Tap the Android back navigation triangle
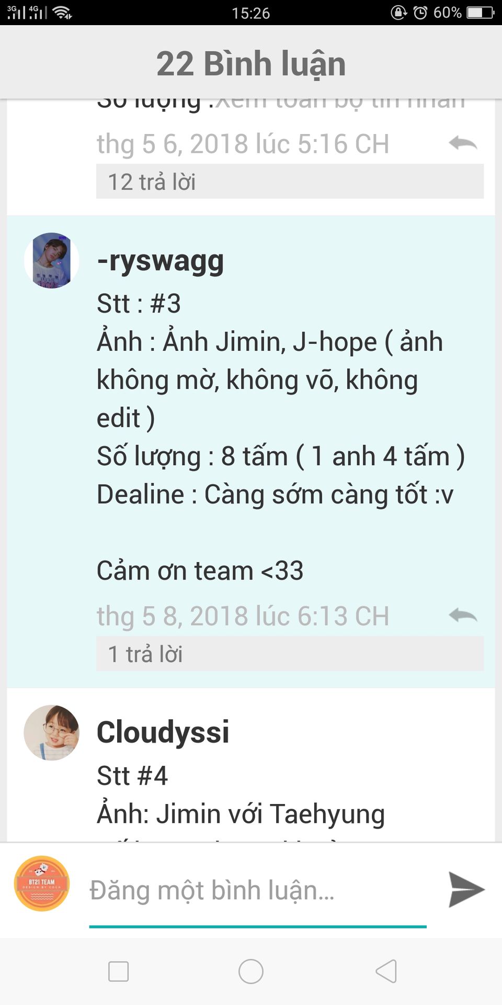 (386, 971)
